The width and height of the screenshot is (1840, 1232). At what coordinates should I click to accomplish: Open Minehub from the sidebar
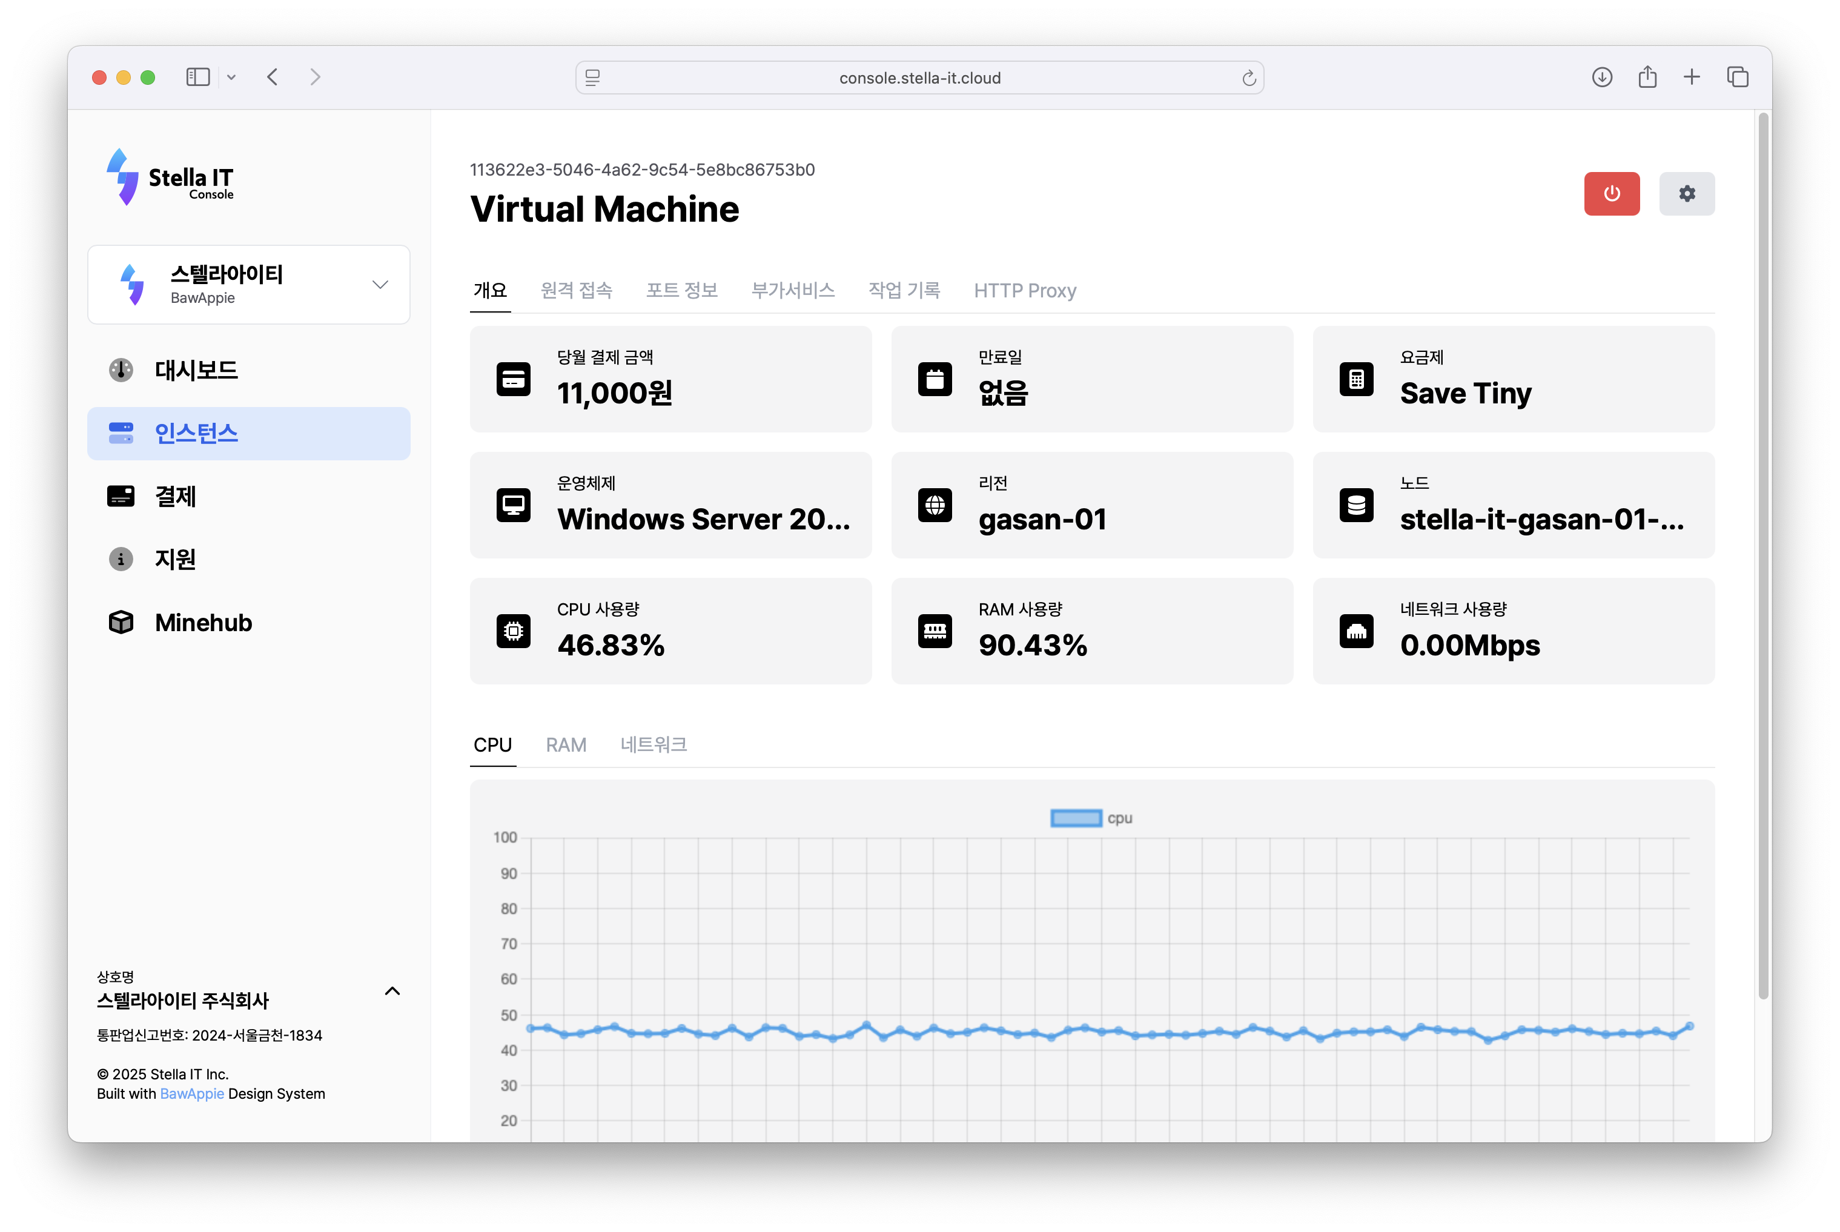[203, 622]
